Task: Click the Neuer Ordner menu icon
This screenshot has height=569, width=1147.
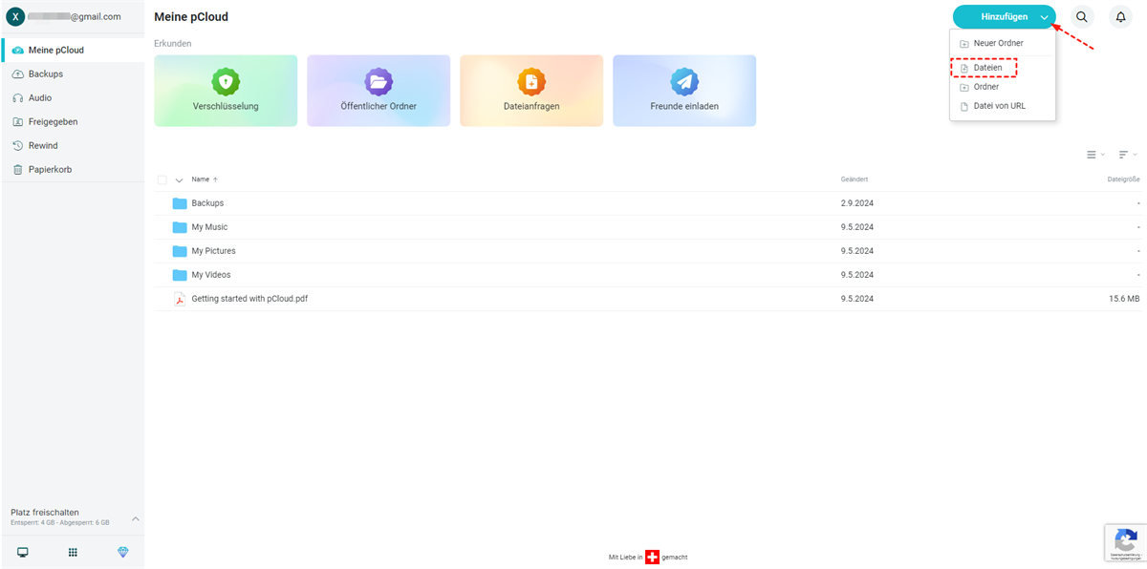Action: [964, 44]
